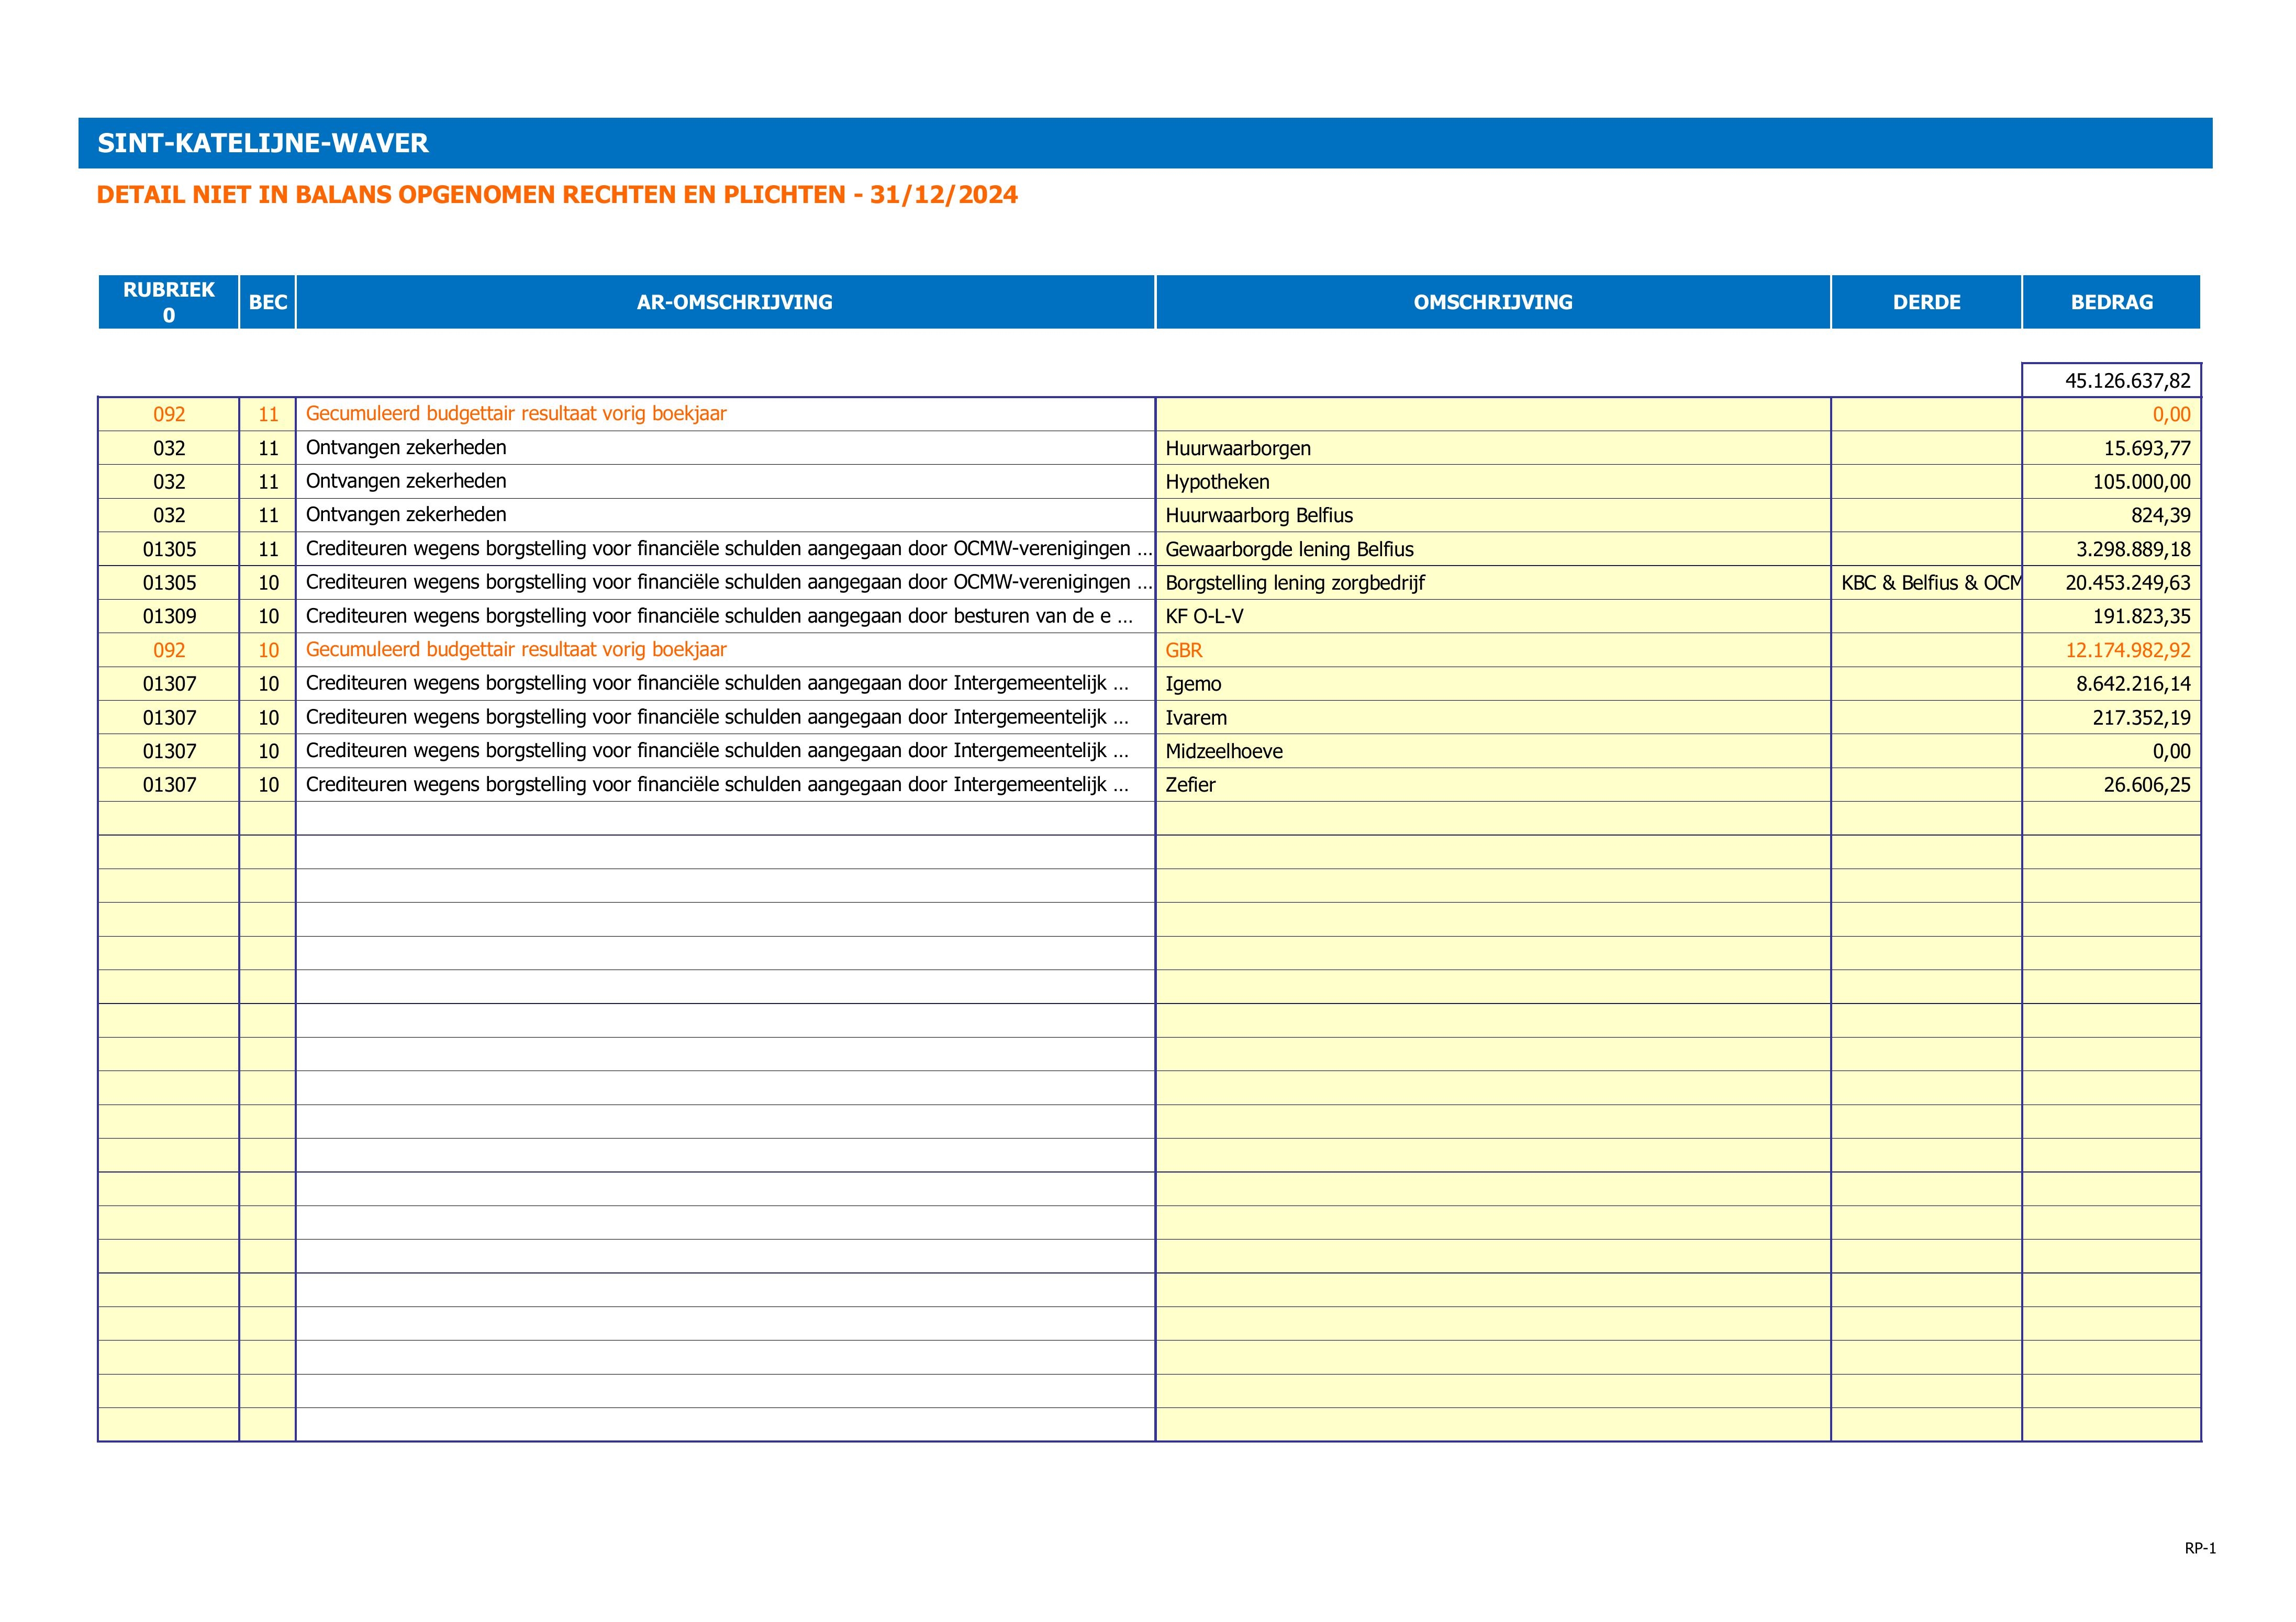Screen dimensions: 2296x1622
Task: Click rubriek 032 in Hypotheken row
Action: (169, 482)
